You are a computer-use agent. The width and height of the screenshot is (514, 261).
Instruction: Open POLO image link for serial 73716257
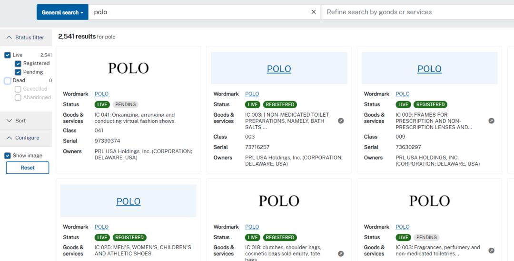click(x=279, y=69)
